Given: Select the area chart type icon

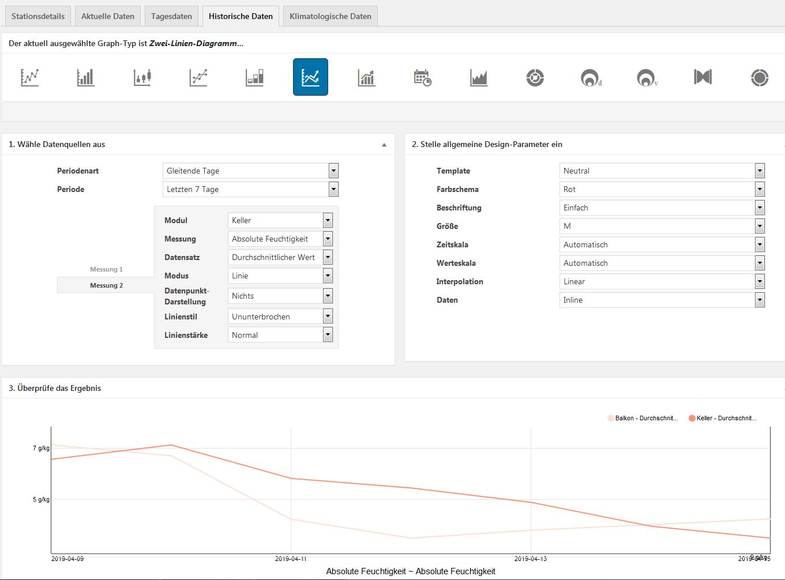Looking at the screenshot, I should [x=479, y=77].
